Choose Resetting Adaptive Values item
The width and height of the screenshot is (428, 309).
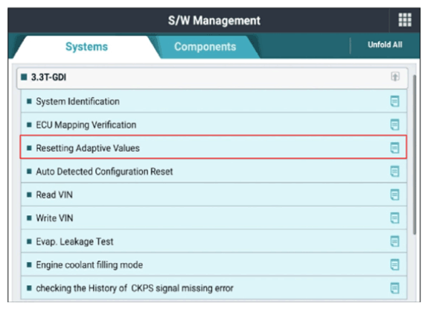[x=214, y=147]
